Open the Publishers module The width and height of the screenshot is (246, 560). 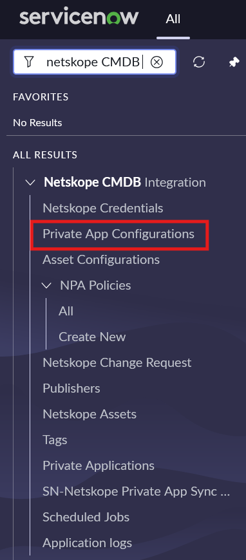[71, 388]
